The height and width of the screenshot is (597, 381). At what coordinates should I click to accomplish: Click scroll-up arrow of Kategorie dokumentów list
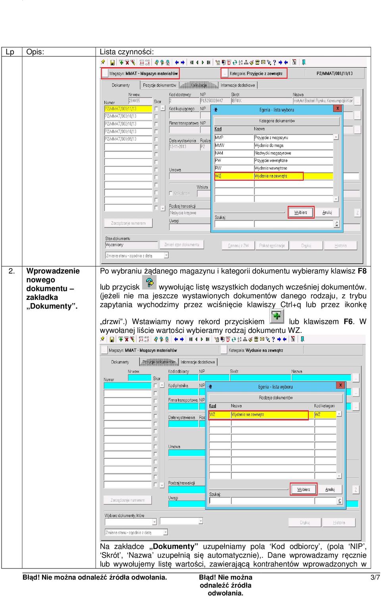(336, 137)
